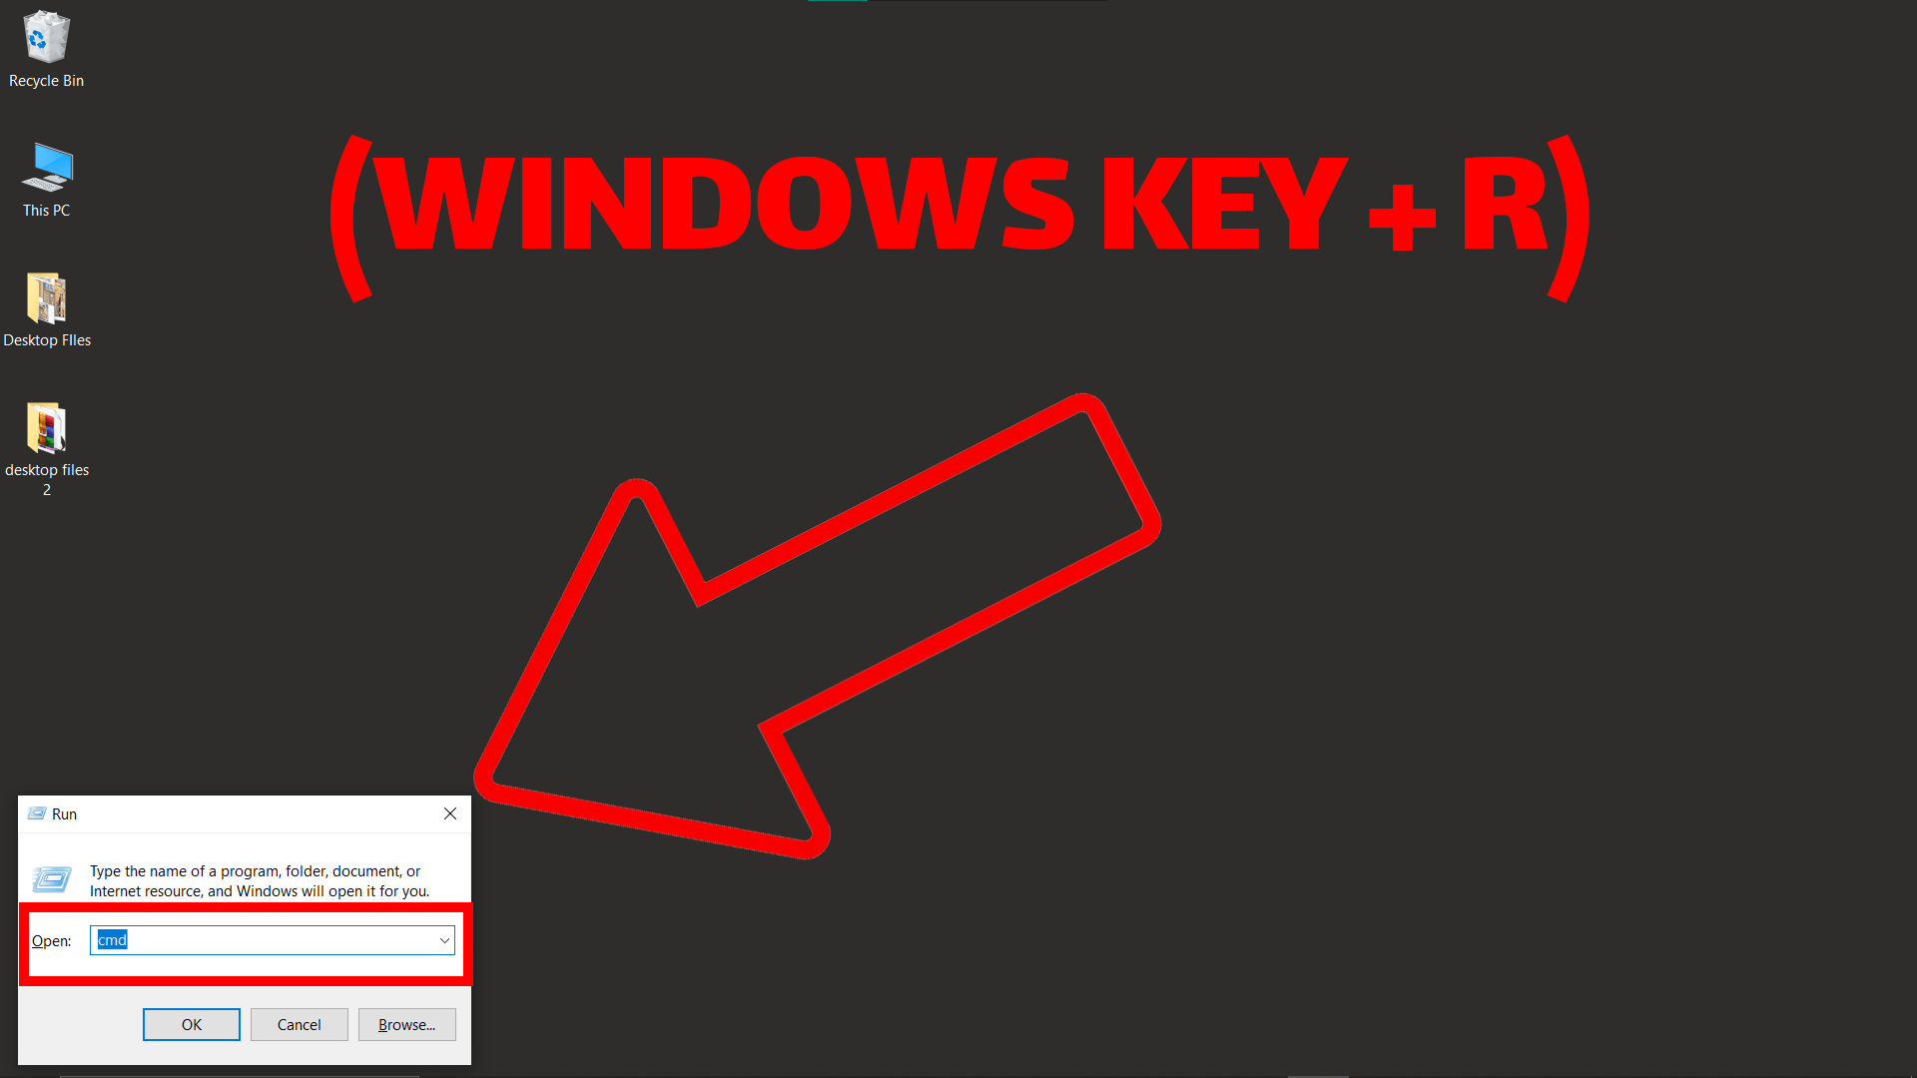Click OK to run cmd

click(x=193, y=1024)
